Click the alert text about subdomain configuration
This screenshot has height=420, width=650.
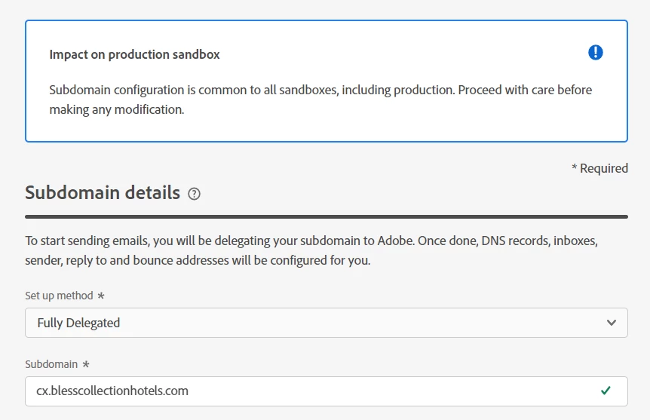point(320,90)
